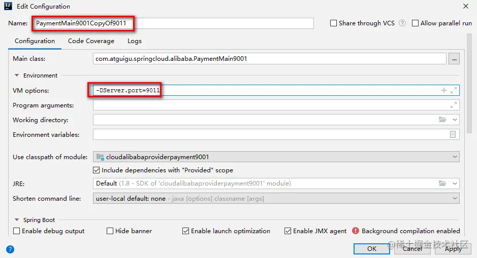Click the VM options input field
The image size is (477, 258).
coord(276,90)
